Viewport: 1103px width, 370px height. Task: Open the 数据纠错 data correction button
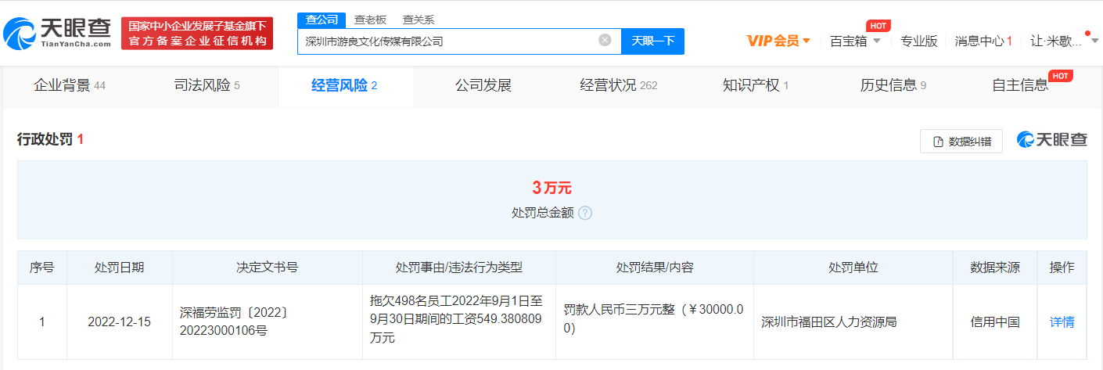[961, 142]
